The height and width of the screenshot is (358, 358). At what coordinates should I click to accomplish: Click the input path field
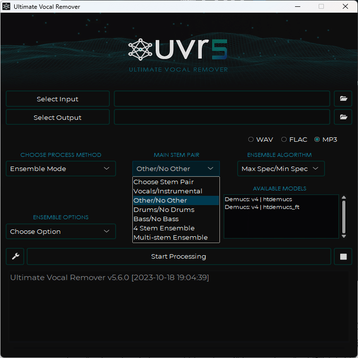(x=222, y=99)
